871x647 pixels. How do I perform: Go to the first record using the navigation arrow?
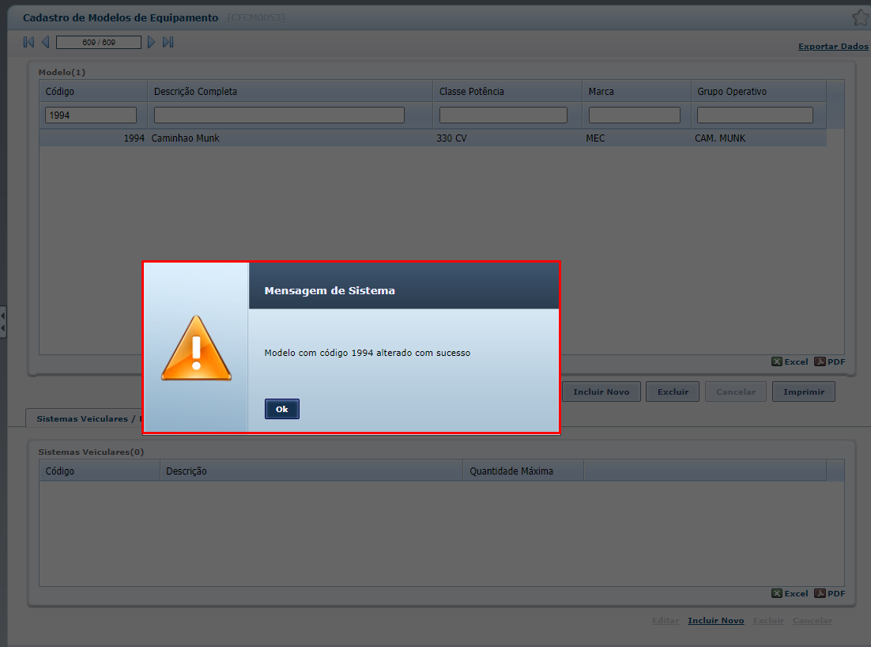pyautogui.click(x=29, y=42)
